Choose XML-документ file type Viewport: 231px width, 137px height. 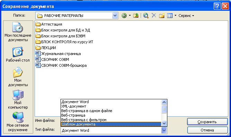(x=111, y=106)
